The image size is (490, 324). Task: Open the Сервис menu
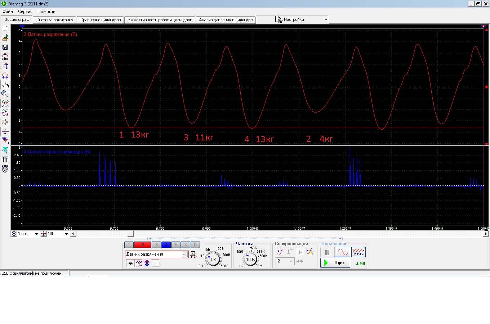click(25, 12)
